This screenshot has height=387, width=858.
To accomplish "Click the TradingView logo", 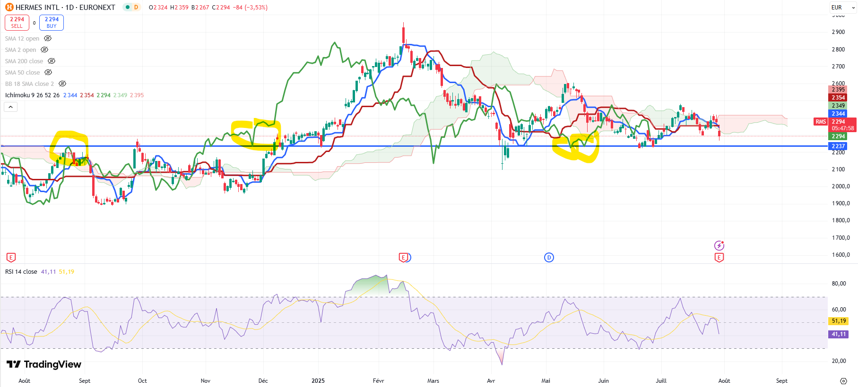I will tap(44, 364).
